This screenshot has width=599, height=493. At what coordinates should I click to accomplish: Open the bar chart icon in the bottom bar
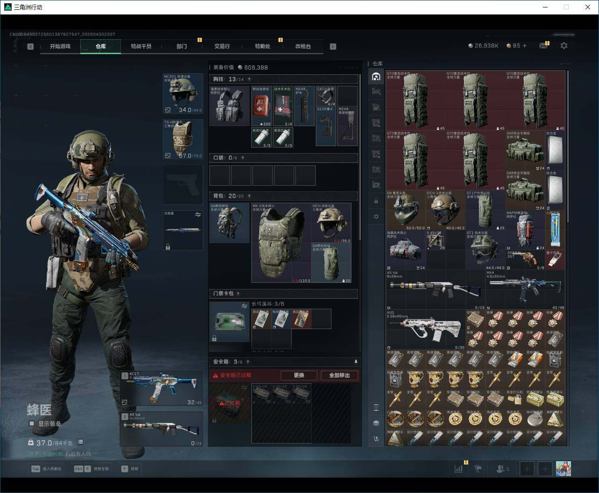coord(458,469)
